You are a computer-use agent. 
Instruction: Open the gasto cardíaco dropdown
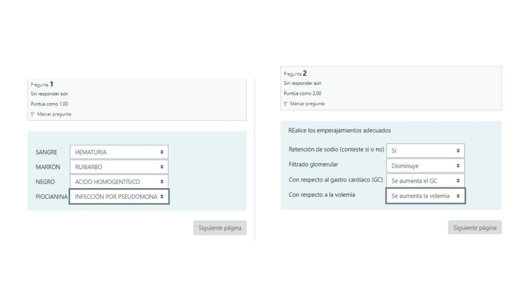tap(425, 181)
